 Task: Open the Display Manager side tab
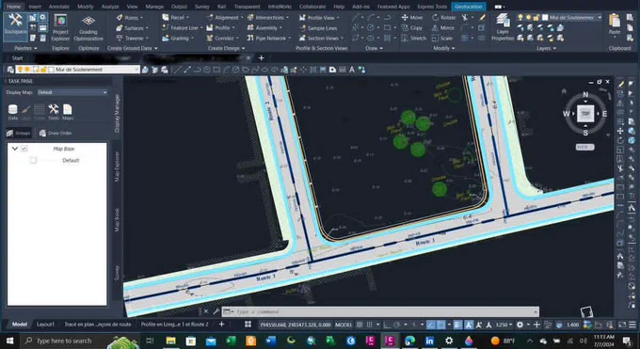click(x=117, y=114)
